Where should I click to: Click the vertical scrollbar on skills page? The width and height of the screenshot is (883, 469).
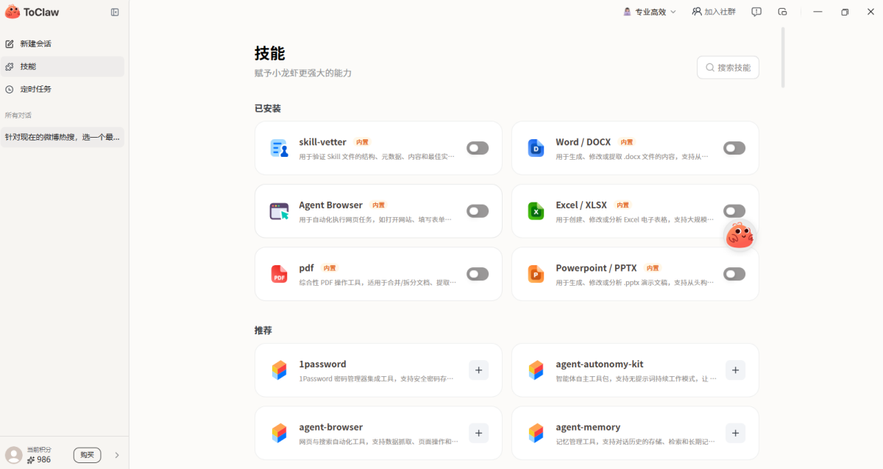coord(783,57)
